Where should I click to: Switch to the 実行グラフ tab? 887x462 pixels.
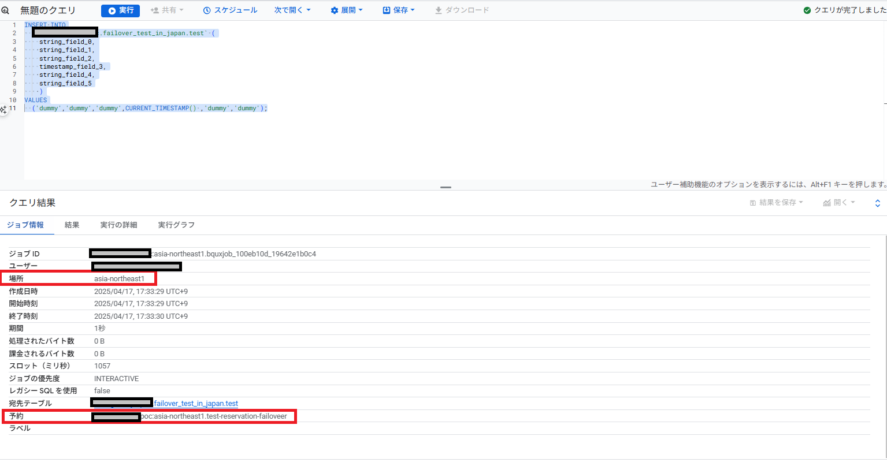point(176,225)
